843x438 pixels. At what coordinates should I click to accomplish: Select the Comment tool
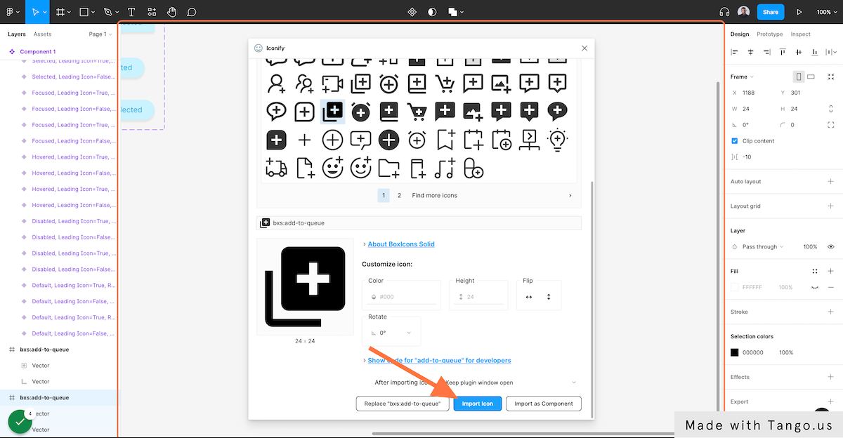[x=191, y=12]
